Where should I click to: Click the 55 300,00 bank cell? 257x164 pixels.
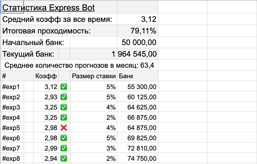pyautogui.click(x=138, y=87)
